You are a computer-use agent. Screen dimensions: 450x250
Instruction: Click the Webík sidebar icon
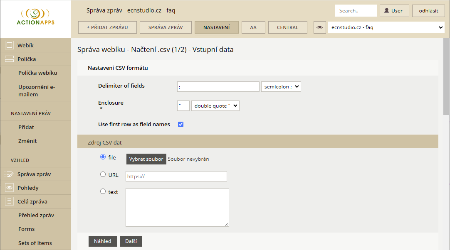[9, 45]
